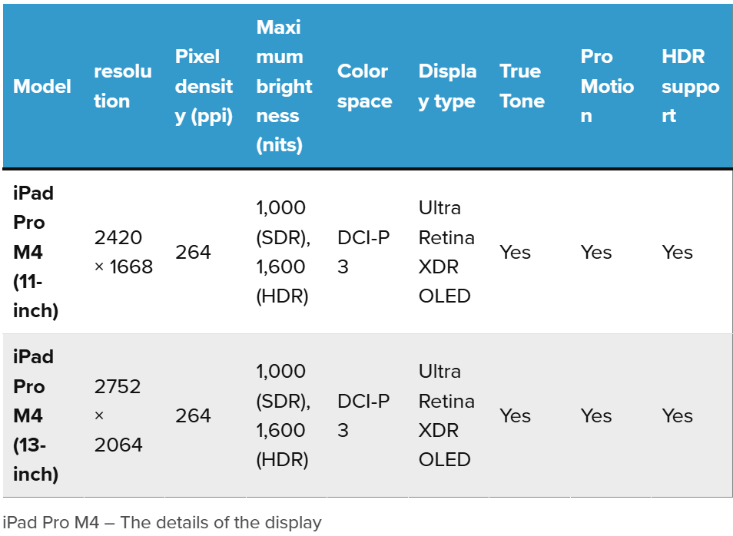Viewport: 733px width, 536px height.
Task: Click the 2752 × 2064 resolution cell
Action: click(118, 415)
